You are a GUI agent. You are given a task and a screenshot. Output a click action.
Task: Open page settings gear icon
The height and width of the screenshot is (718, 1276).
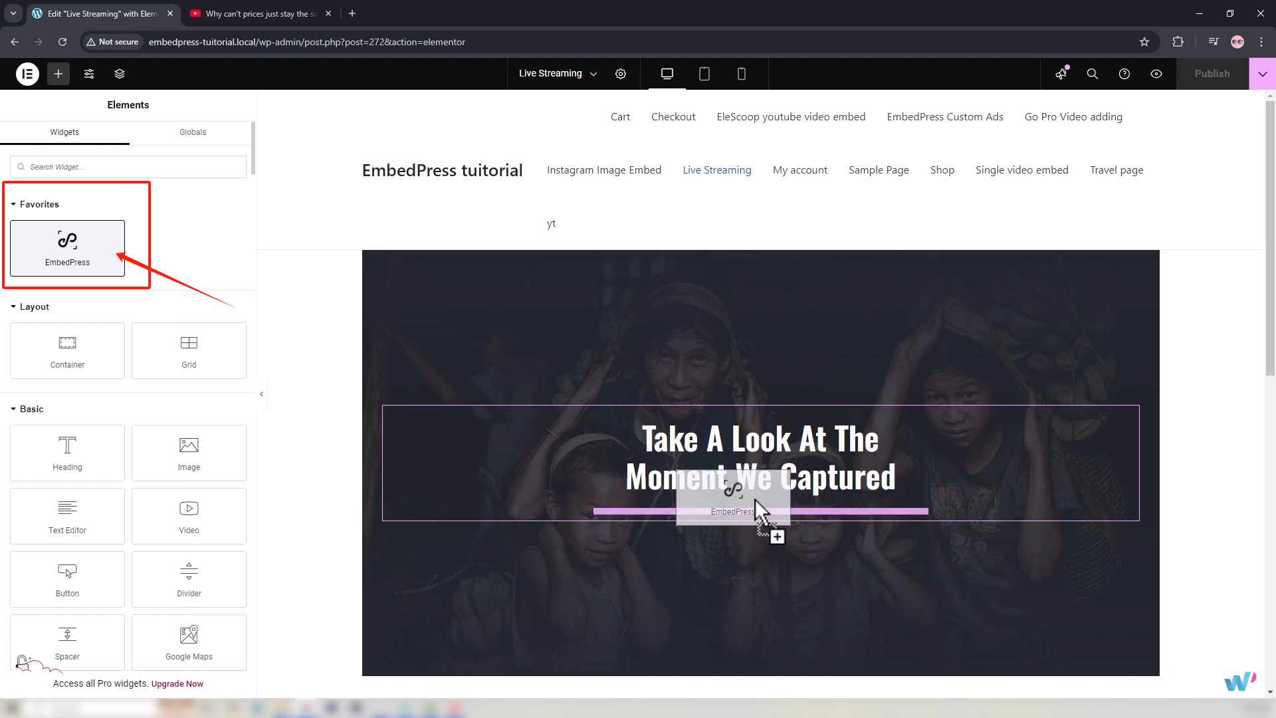[621, 74]
